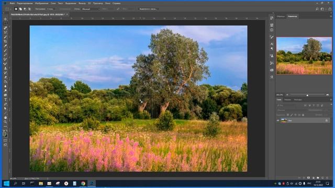Open the Файл menu
335x188 pixels.
pyautogui.click(x=12, y=4)
